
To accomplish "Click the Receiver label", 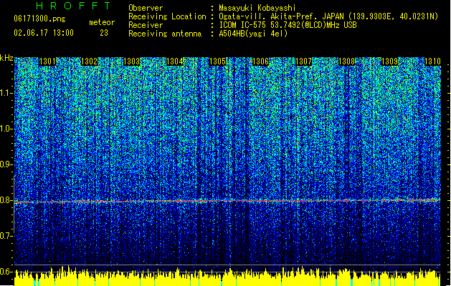I will [x=146, y=25].
